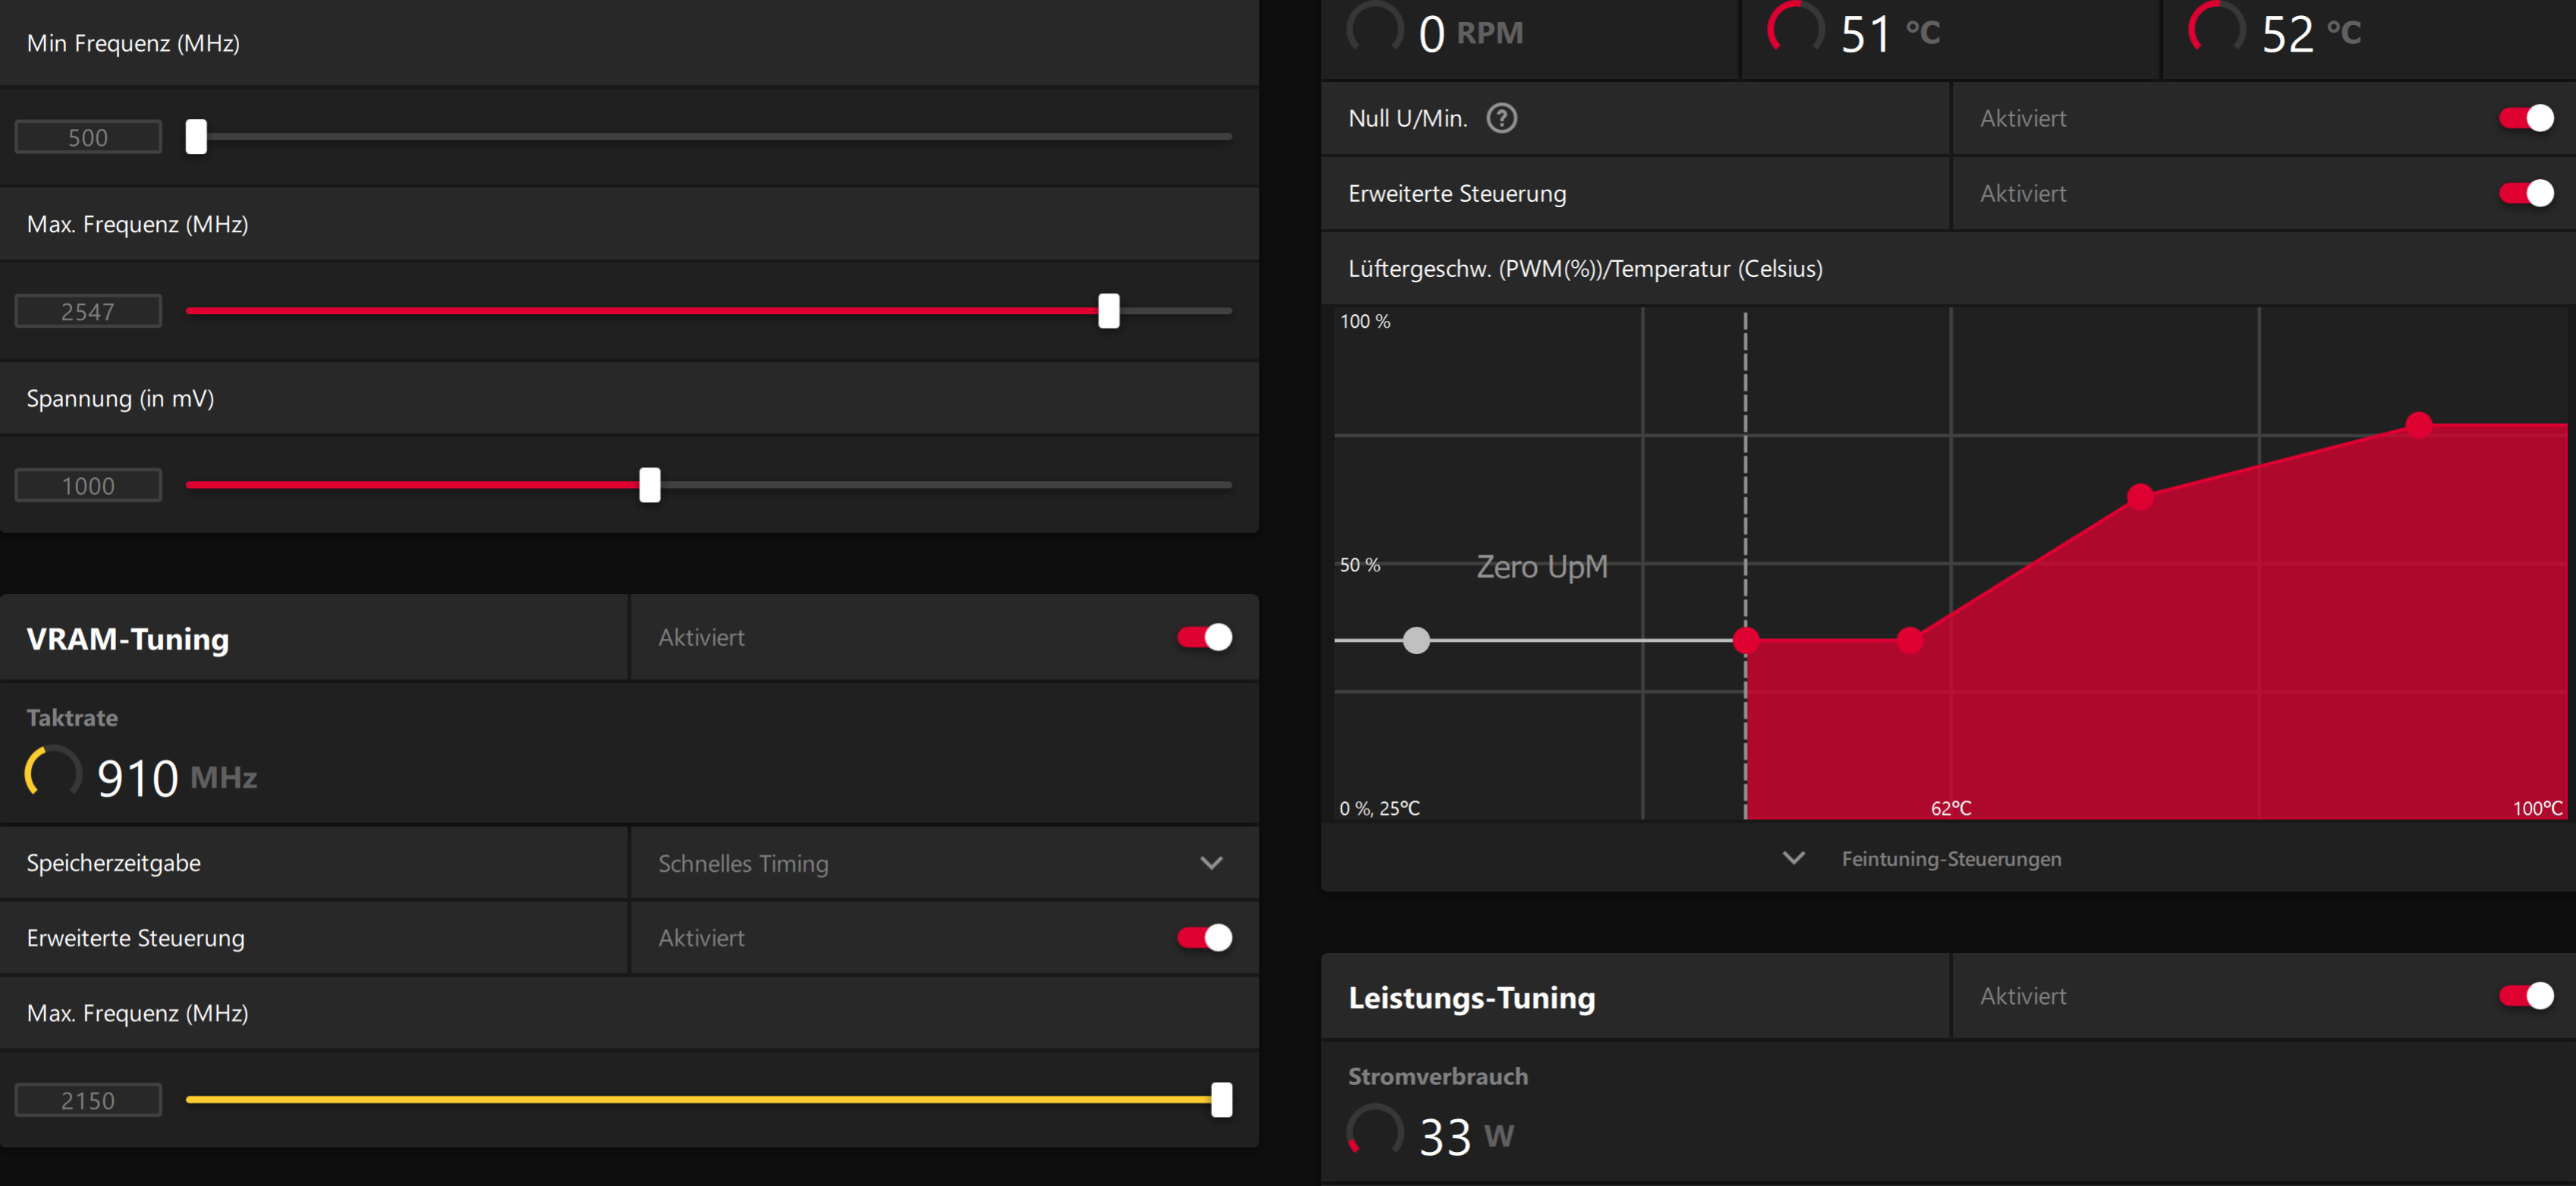Click the Null U/Min. help question mark icon
This screenshot has width=2576, height=1186.
tap(1501, 118)
